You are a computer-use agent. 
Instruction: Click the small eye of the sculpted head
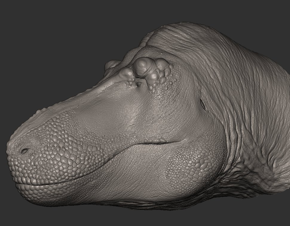coord(139,84)
